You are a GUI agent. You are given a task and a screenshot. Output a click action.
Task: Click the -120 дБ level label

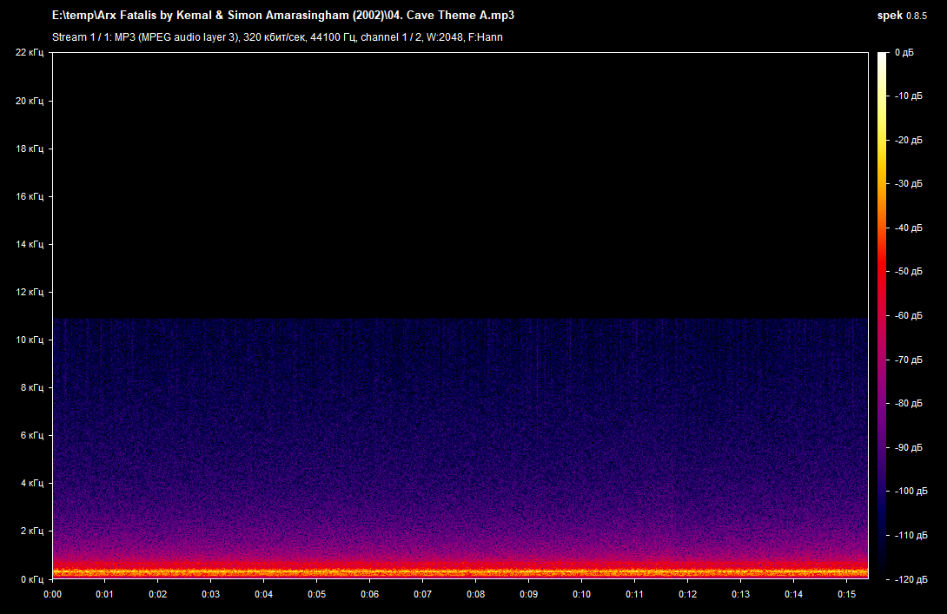pos(911,579)
